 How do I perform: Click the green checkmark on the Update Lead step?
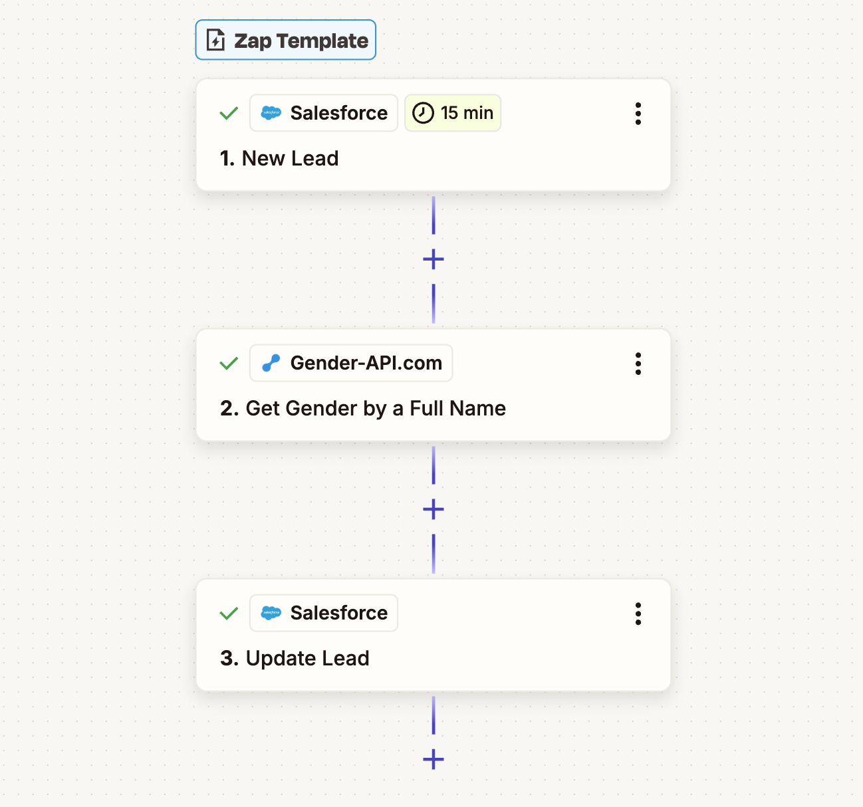point(228,613)
